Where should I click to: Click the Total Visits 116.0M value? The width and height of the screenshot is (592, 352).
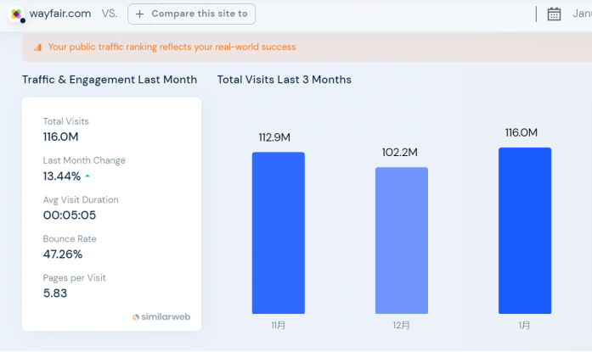pyautogui.click(x=61, y=137)
